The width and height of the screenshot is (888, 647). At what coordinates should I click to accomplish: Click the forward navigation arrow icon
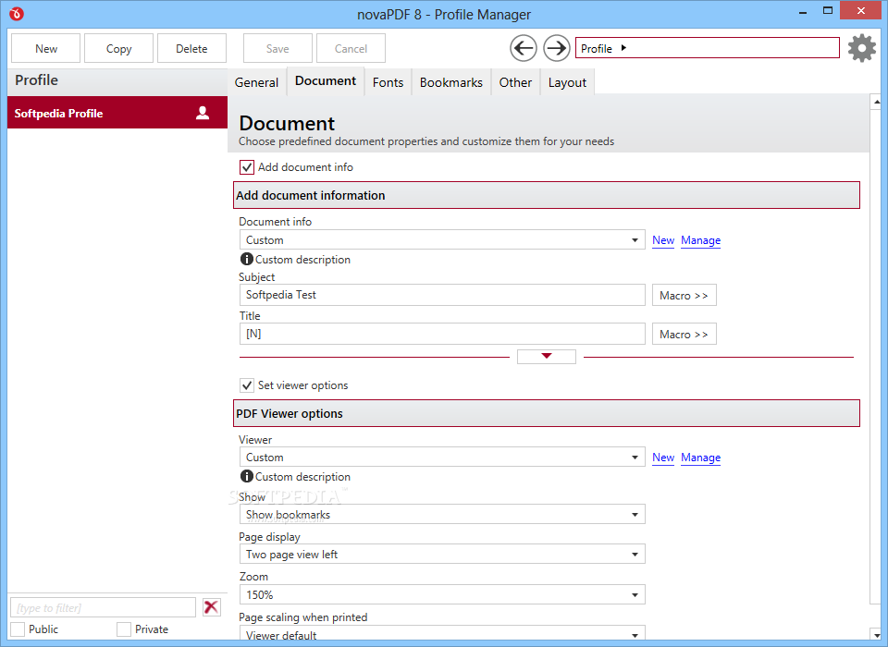pyautogui.click(x=556, y=48)
